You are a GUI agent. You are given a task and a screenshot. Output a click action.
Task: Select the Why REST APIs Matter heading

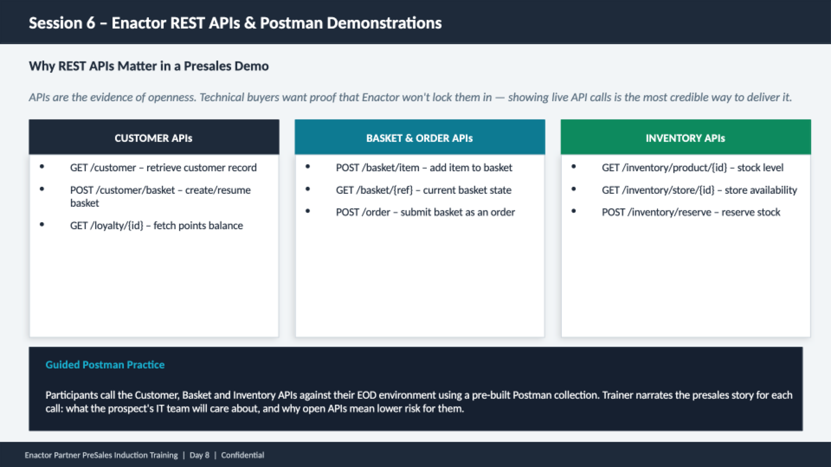pos(148,66)
